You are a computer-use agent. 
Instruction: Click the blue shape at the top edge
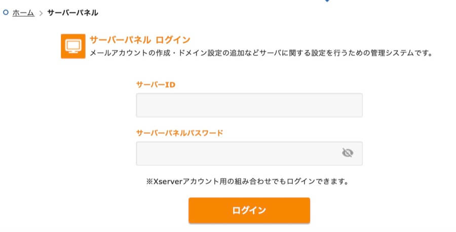pos(327,1)
